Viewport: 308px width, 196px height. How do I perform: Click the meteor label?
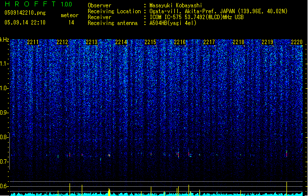pos(70,15)
